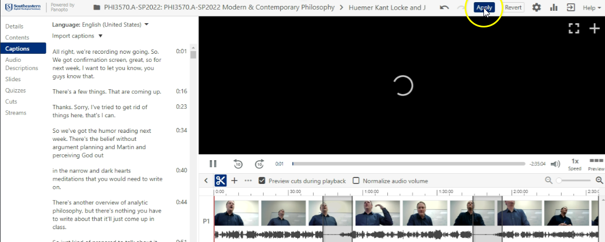Select caption 'There's a few things'

click(107, 92)
